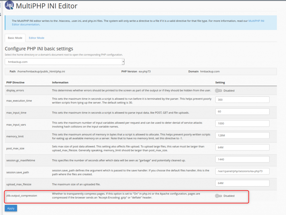Click the upload_max_filesize field with 64M

(242, 183)
